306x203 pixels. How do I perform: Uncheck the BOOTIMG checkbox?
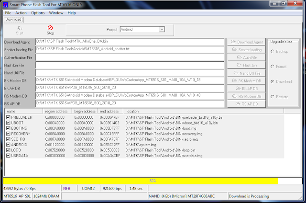coord(8,128)
